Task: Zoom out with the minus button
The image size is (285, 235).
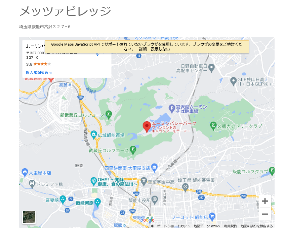Action: tap(265, 214)
